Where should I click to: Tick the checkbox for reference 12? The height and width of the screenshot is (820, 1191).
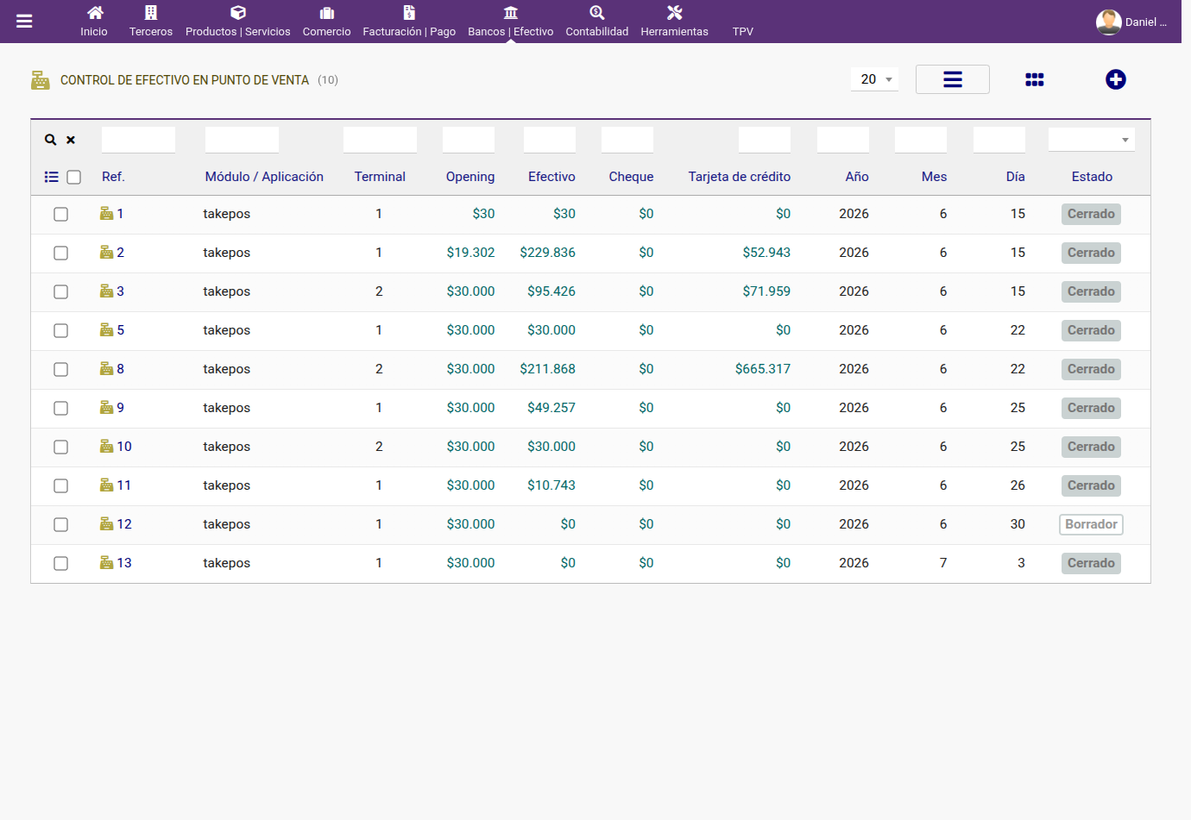(x=60, y=524)
